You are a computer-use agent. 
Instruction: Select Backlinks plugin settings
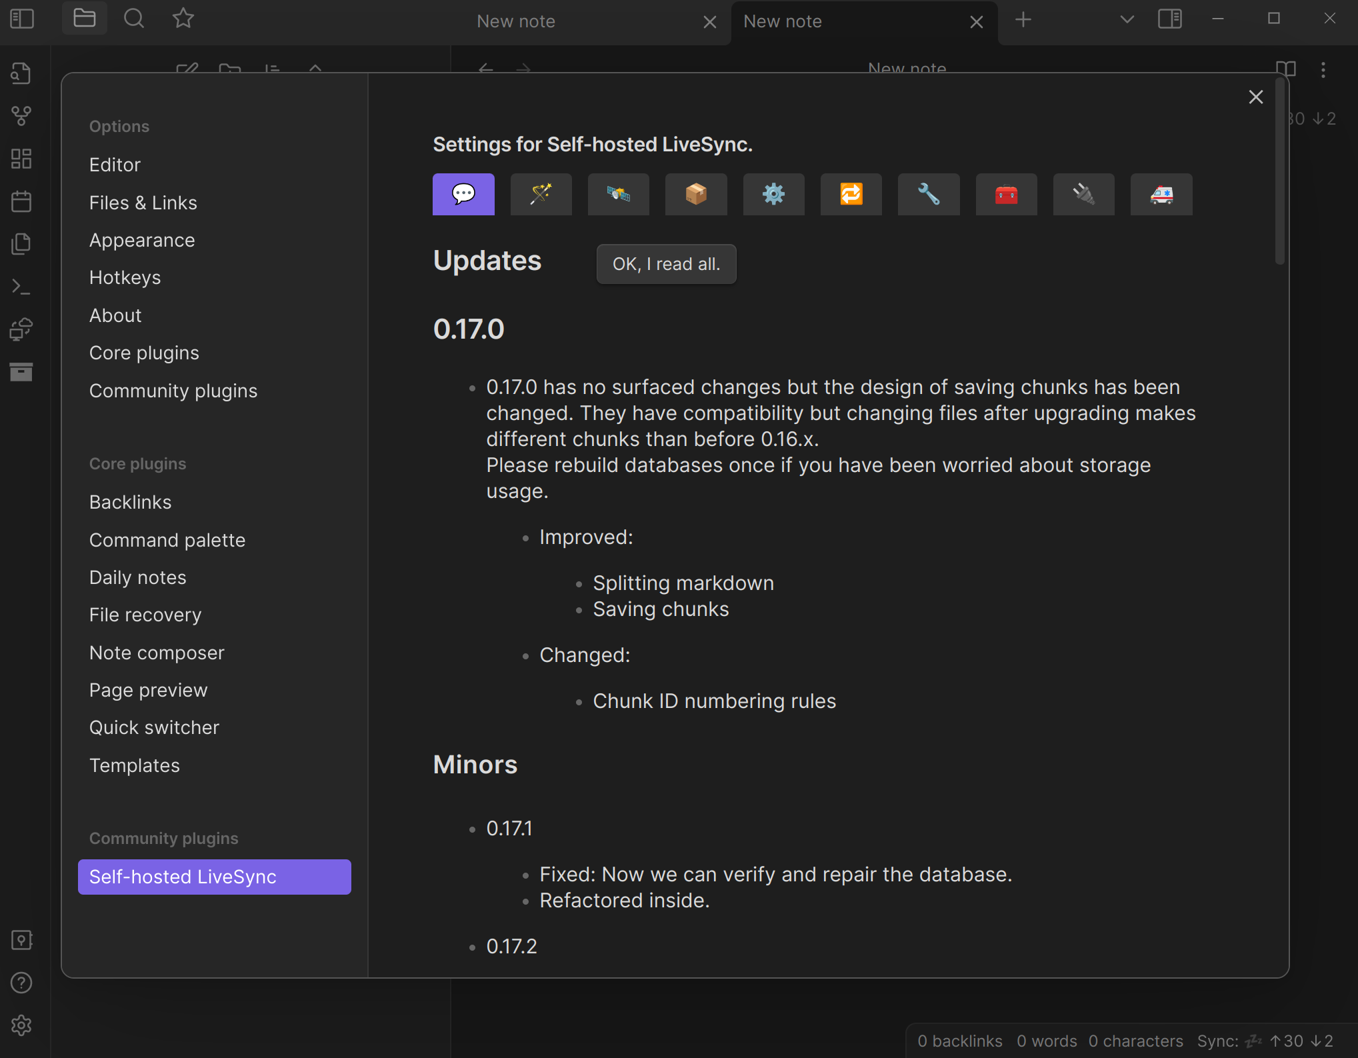click(214, 502)
